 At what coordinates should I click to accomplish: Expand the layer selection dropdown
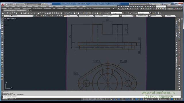32,15
